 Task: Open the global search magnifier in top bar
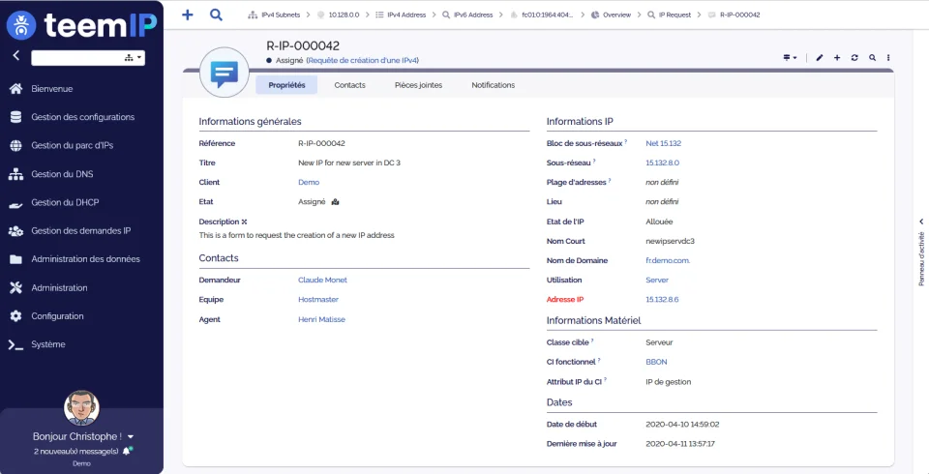[x=216, y=15]
